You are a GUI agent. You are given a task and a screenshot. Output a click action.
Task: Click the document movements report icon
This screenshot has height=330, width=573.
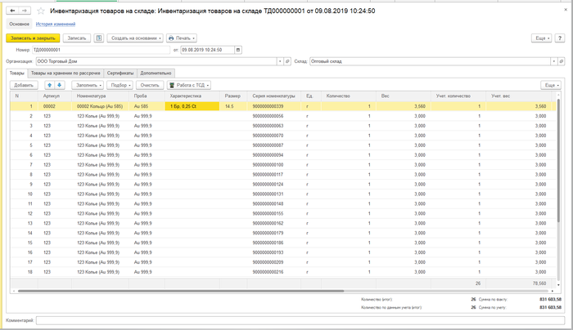pos(99,38)
